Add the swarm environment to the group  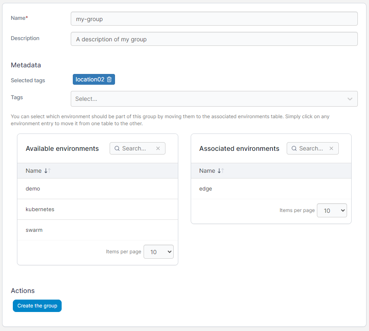click(x=34, y=230)
